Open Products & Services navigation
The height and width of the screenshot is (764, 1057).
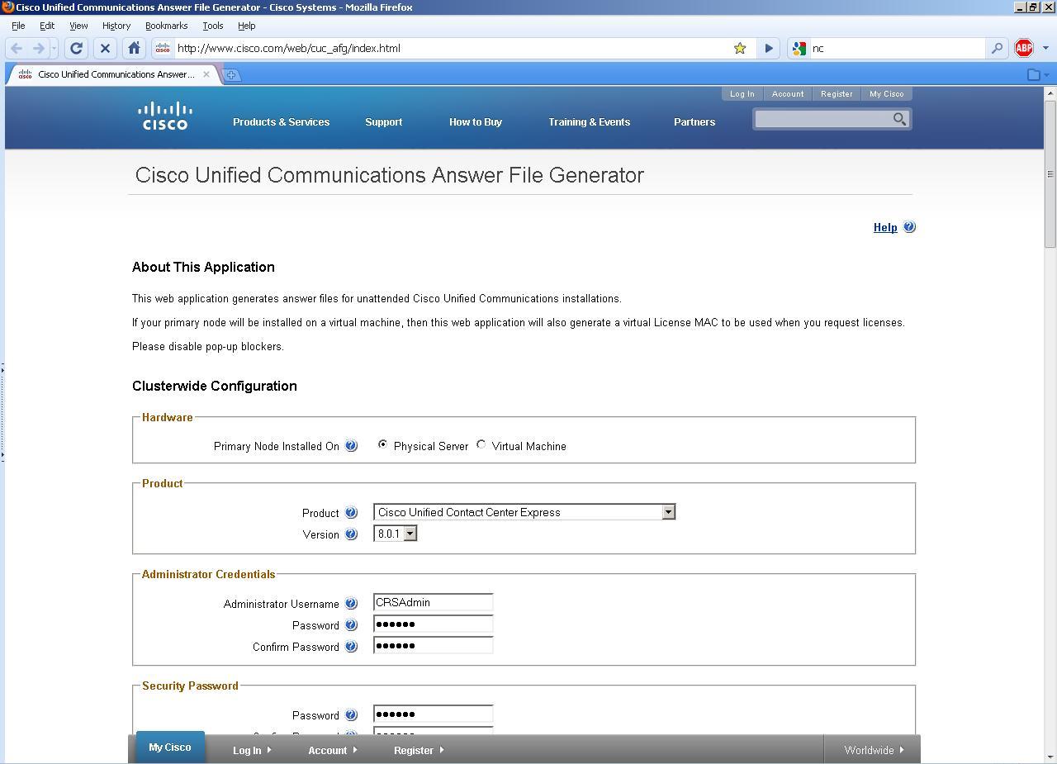[281, 121]
